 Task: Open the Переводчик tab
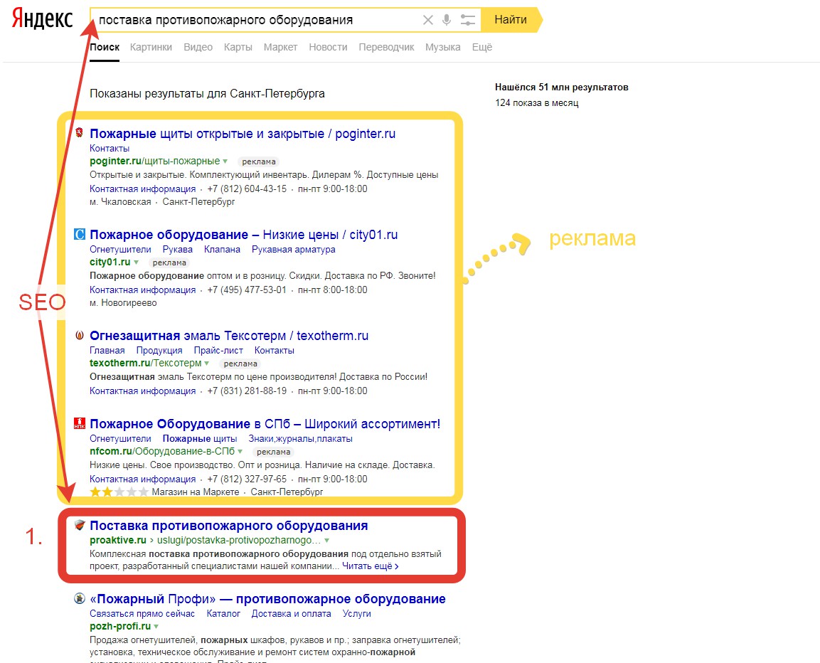(x=386, y=47)
